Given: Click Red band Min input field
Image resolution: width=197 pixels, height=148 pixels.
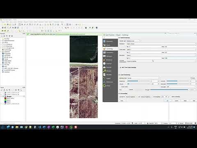Looking at the screenshot, I should 144,47.
